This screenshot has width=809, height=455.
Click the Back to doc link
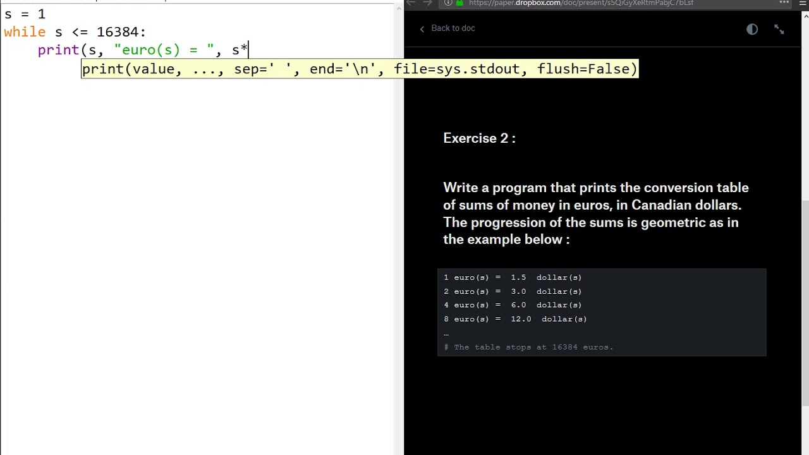453,28
